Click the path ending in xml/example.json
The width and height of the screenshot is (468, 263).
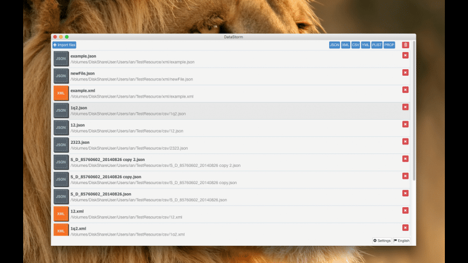[x=132, y=62]
